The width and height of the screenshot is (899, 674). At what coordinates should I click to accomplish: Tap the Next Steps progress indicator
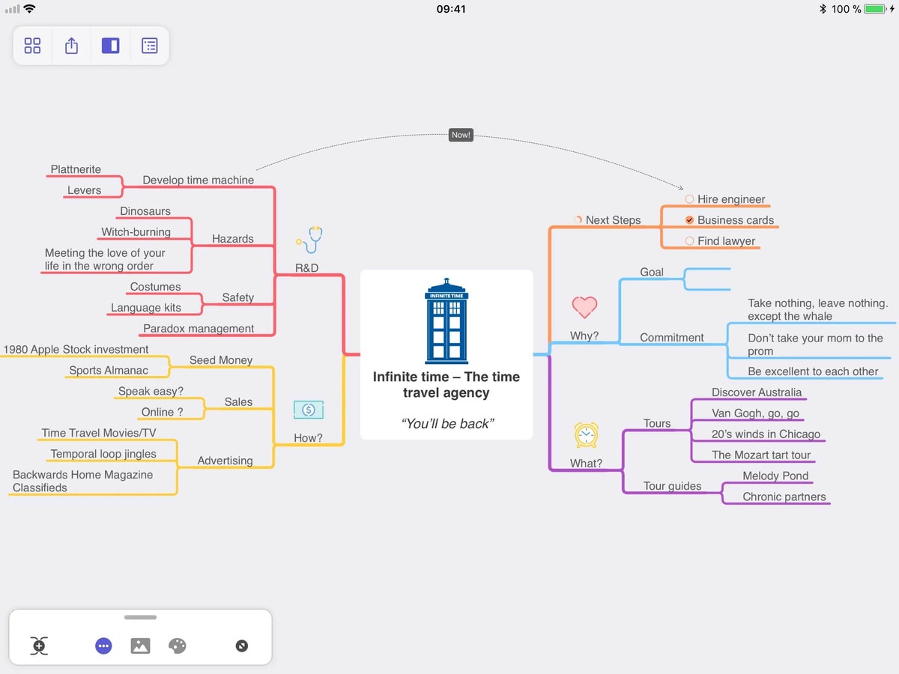pyautogui.click(x=578, y=219)
